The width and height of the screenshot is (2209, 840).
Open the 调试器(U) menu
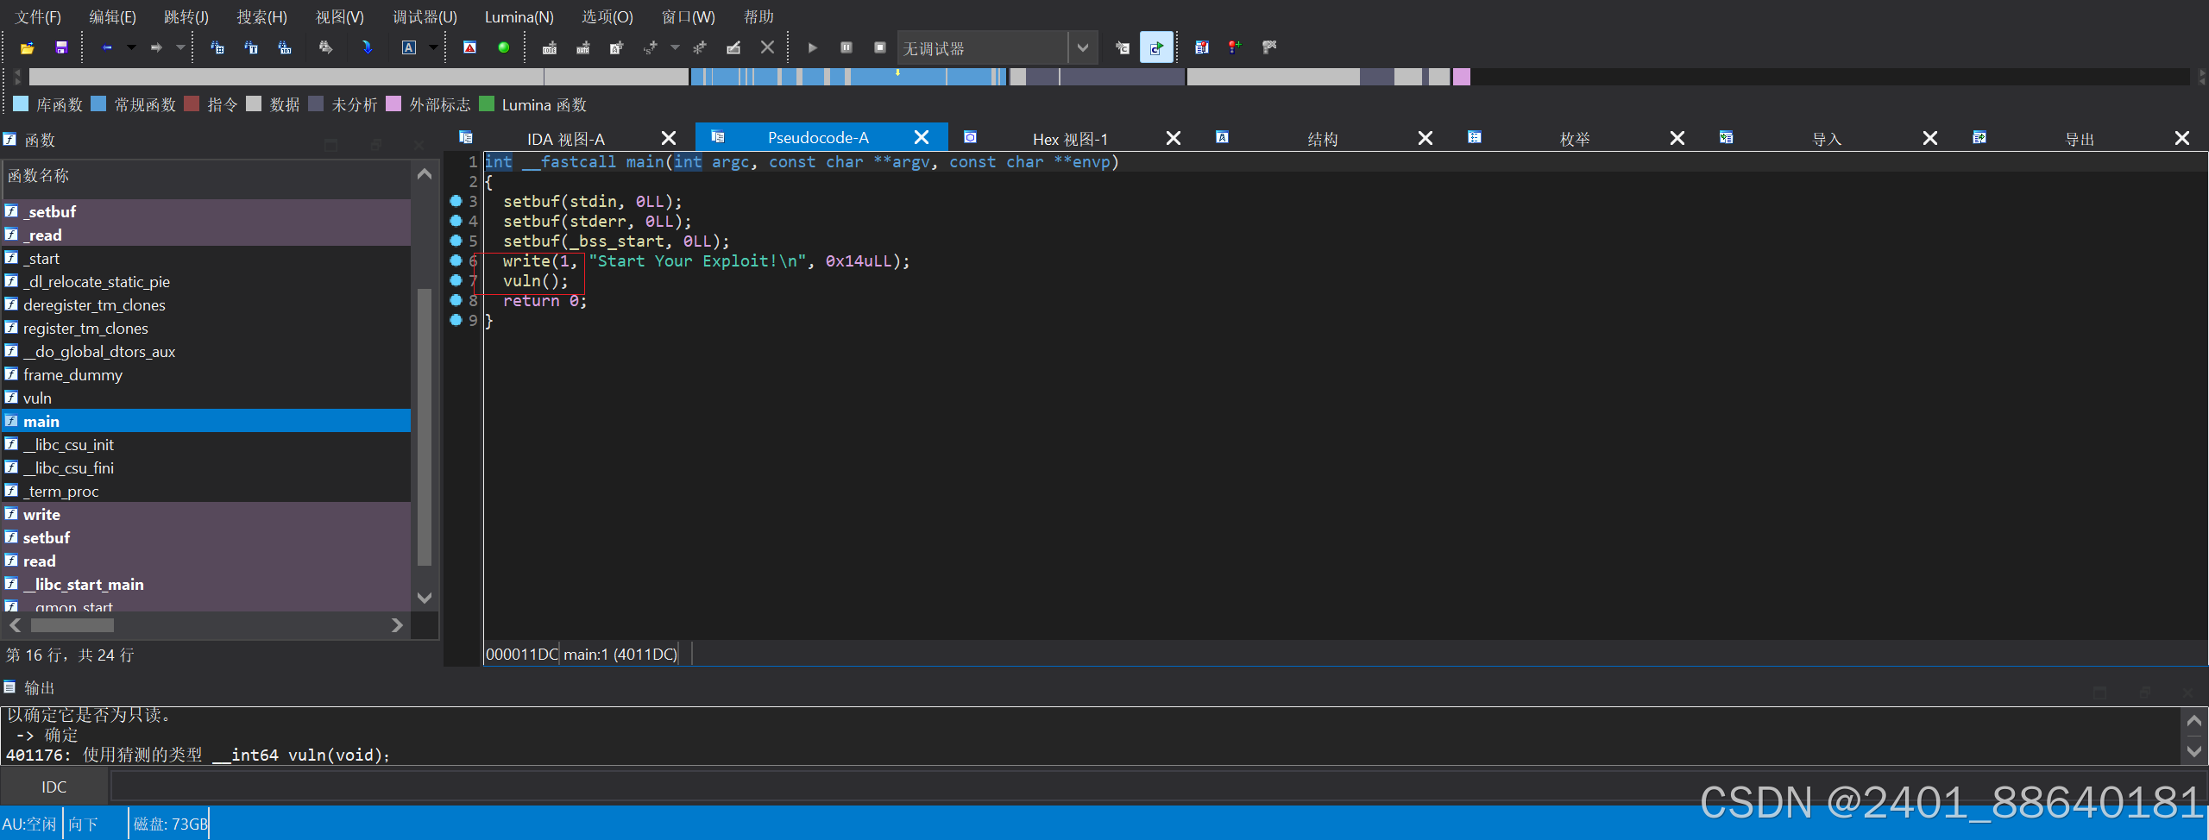pyautogui.click(x=425, y=17)
